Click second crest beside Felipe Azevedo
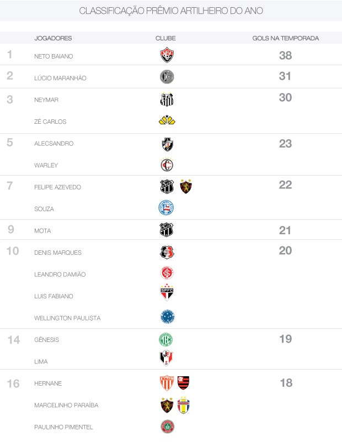Image resolution: width=342 pixels, height=442 pixels. [x=186, y=187]
